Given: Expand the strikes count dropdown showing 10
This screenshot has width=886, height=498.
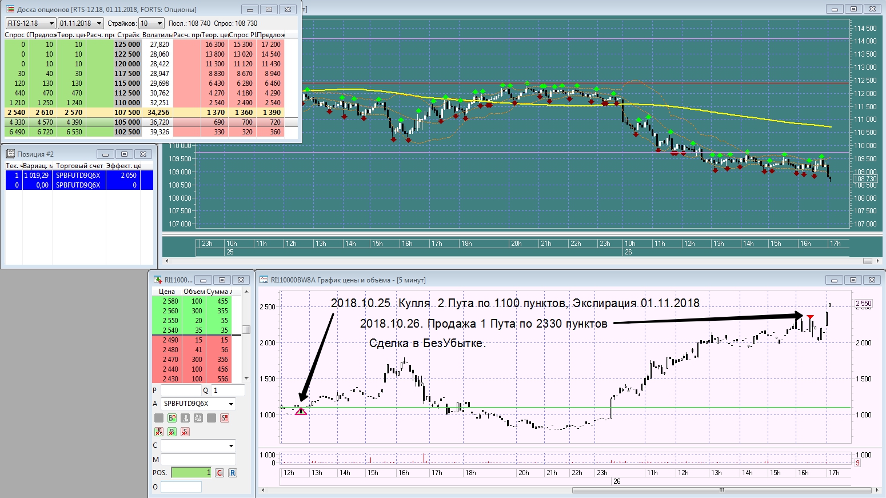Looking at the screenshot, I should [159, 23].
